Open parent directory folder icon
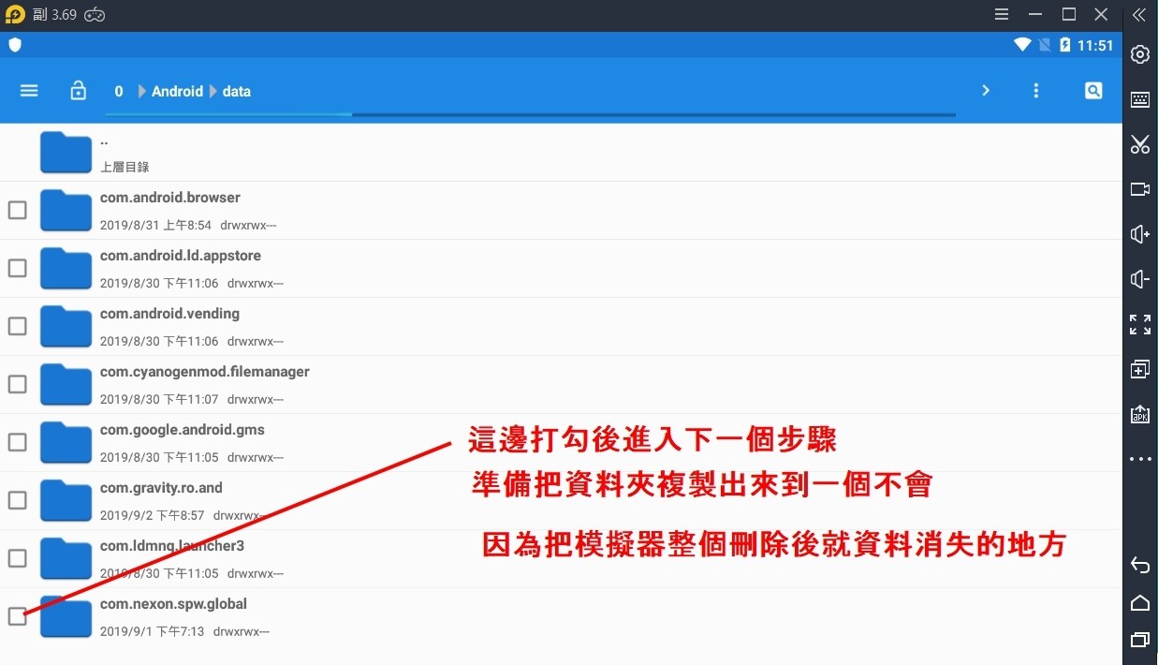Image resolution: width=1158 pixels, height=665 pixels. tap(66, 153)
